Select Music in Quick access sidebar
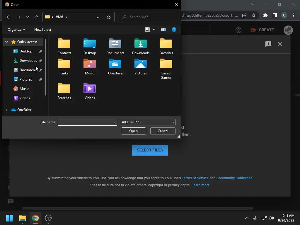 pyautogui.click(x=24, y=89)
